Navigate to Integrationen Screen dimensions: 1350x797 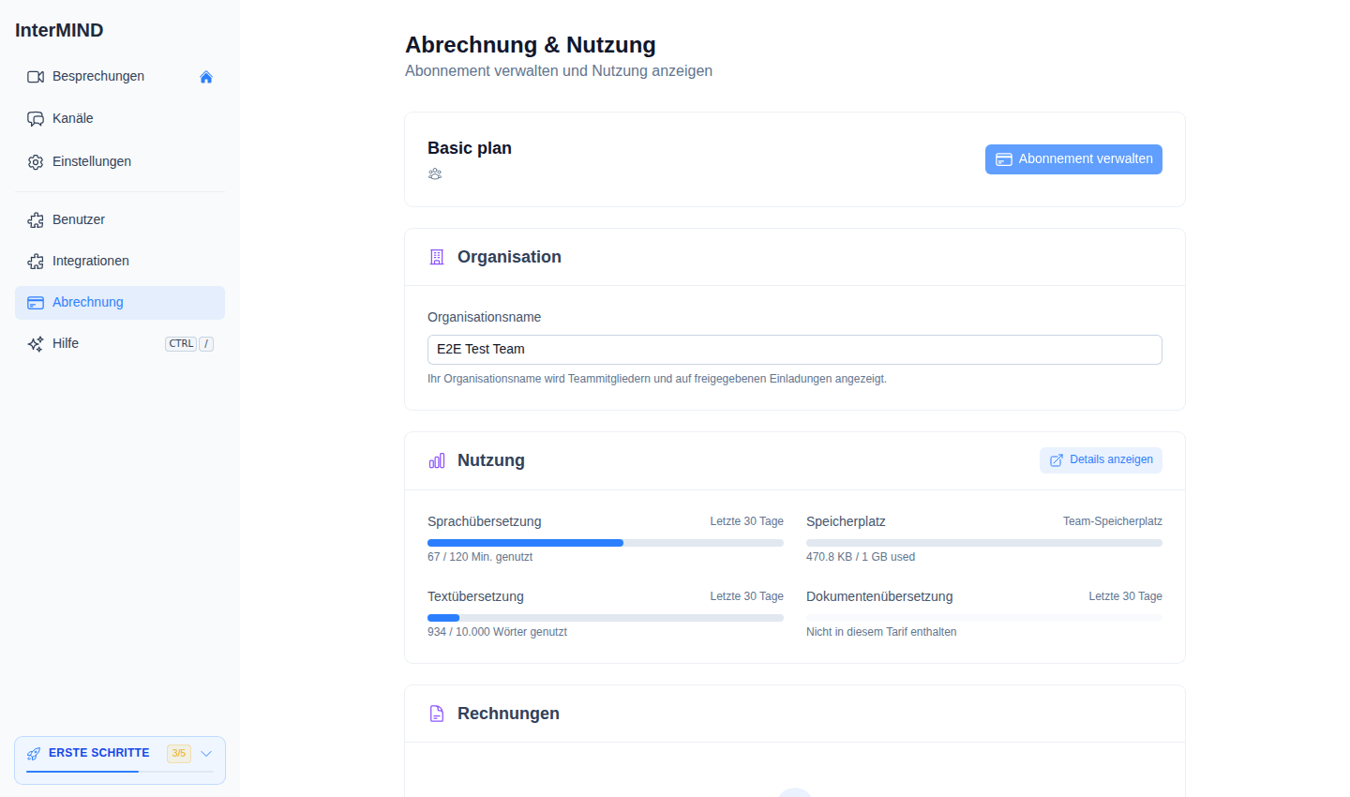click(x=120, y=262)
